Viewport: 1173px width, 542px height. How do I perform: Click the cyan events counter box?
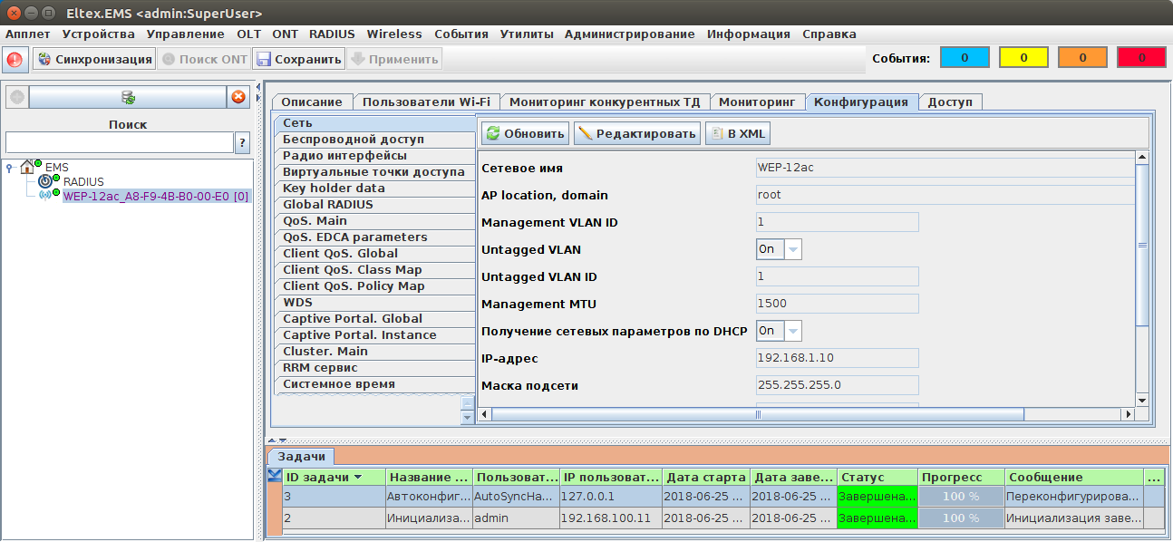pyautogui.click(x=964, y=58)
